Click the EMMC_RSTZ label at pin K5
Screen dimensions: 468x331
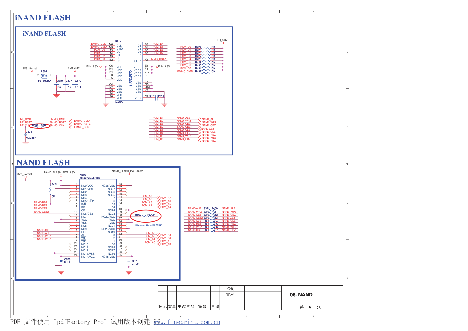click(x=157, y=59)
